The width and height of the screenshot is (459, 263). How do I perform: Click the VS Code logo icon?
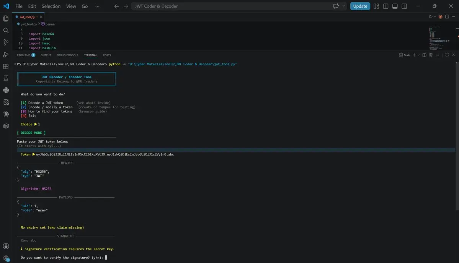(x=6, y=6)
